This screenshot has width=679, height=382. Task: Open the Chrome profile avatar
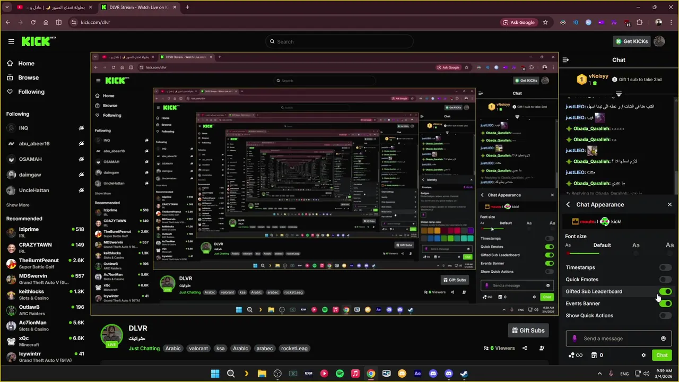tap(658, 22)
